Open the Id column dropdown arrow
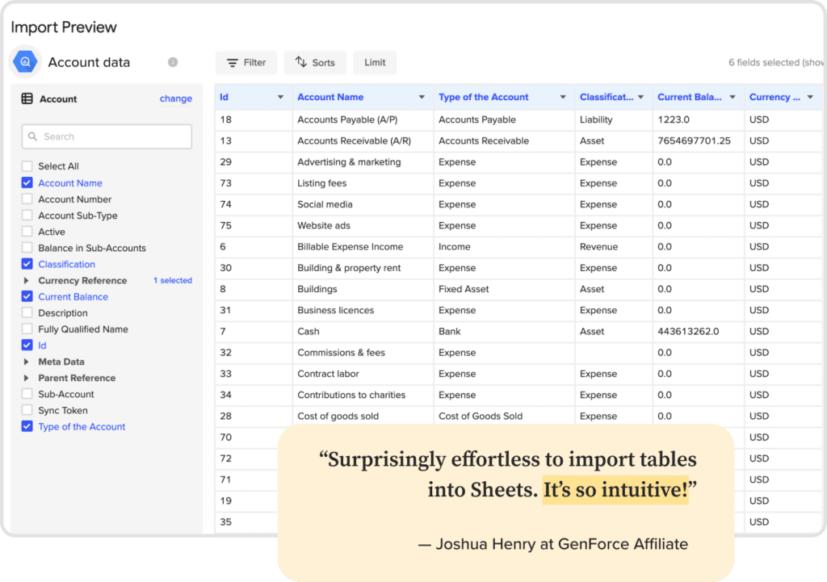The image size is (827, 582). 280,97
